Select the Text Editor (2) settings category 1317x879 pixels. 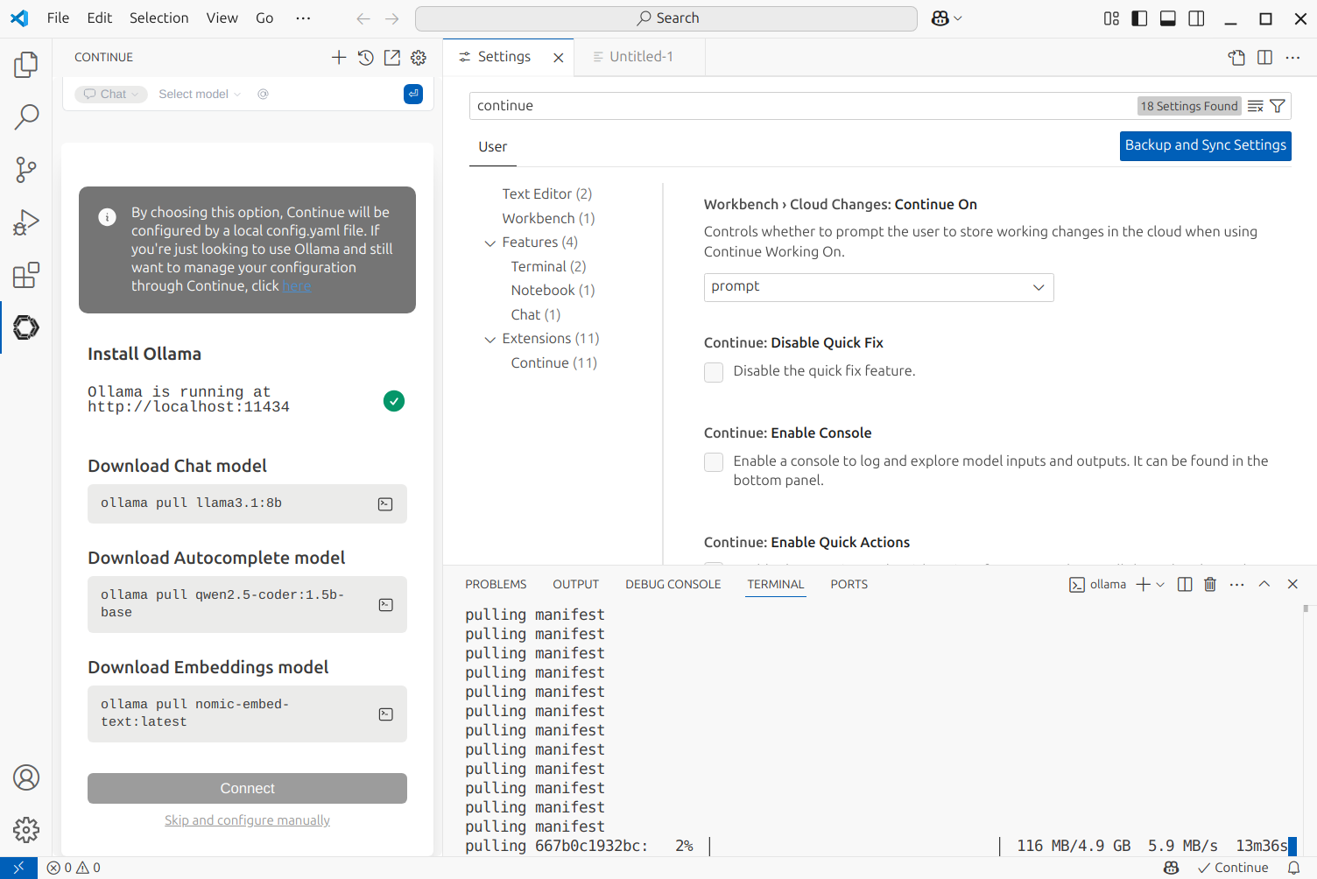(x=546, y=194)
